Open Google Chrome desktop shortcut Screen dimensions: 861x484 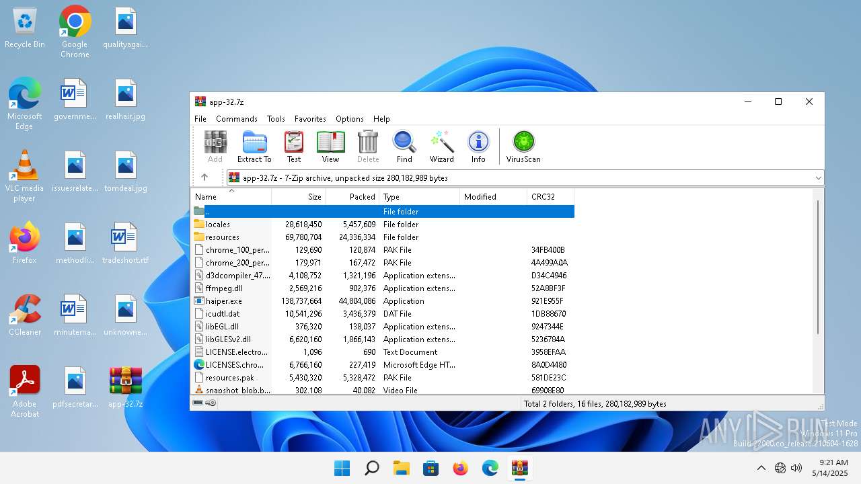coord(75,32)
